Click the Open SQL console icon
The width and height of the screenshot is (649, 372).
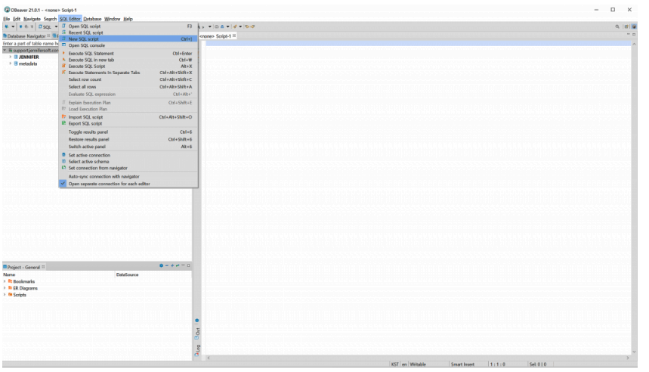(63, 45)
